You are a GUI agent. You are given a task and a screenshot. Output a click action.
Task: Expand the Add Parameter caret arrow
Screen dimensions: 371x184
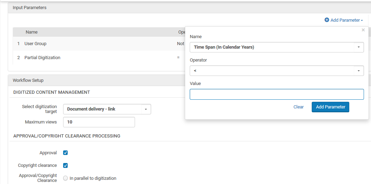coord(362,21)
